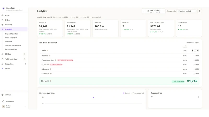Image resolution: width=209 pixels, height=117 pixels.
Task: Click the Orders document icon
Action: pos(2,20)
